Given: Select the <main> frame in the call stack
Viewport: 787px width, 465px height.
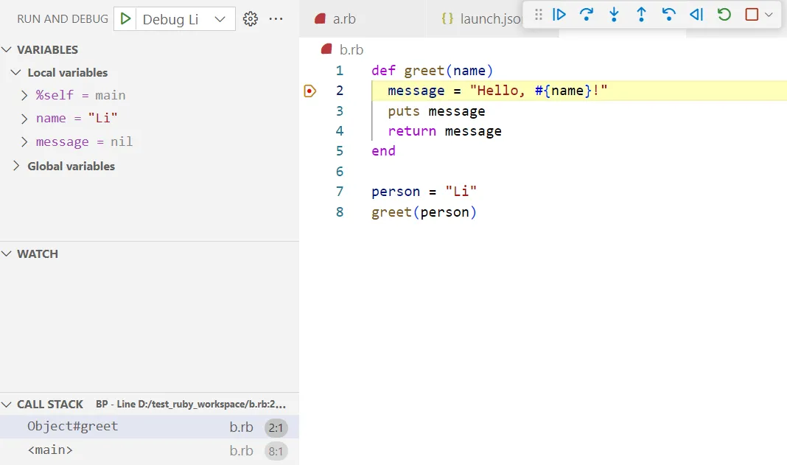Looking at the screenshot, I should tap(50, 450).
